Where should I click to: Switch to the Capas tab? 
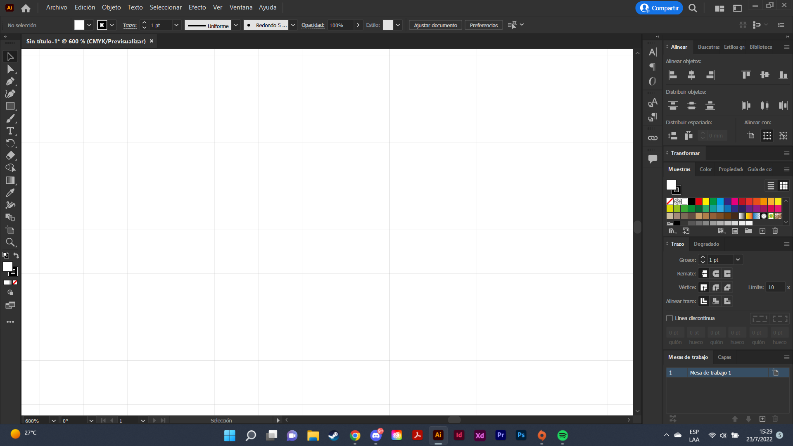(x=725, y=357)
